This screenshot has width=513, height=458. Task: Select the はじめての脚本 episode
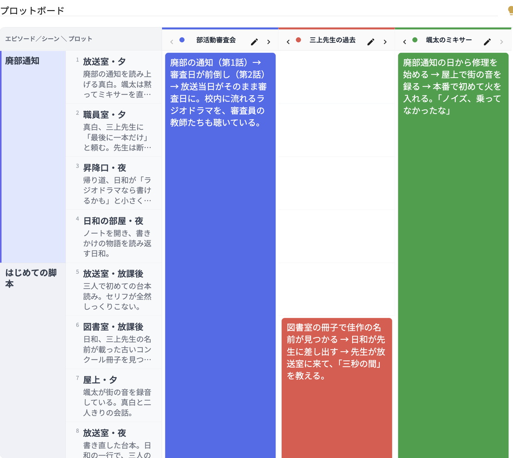coord(33,360)
